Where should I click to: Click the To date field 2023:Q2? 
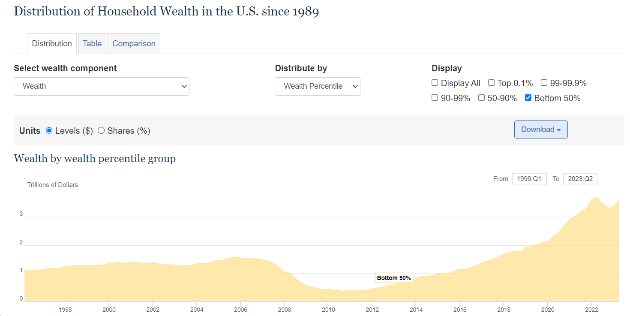tap(580, 179)
